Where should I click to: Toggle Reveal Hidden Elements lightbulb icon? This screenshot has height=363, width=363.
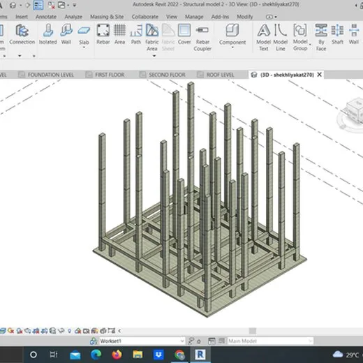coord(69,331)
